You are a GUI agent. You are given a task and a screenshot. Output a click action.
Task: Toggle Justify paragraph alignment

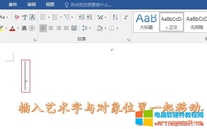[x=66, y=28]
